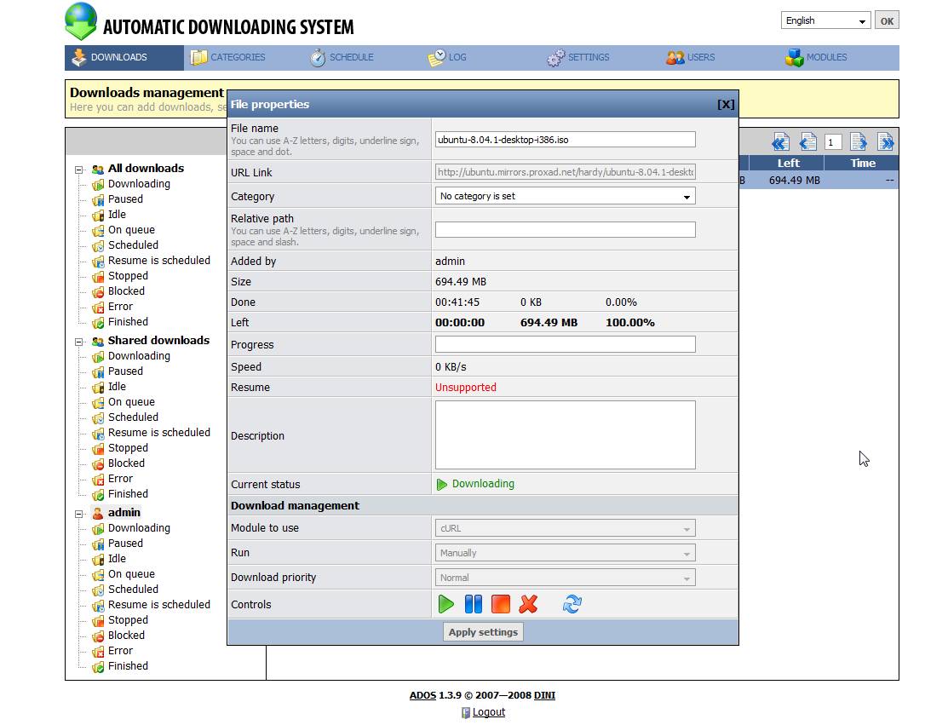This screenshot has width=948, height=725.
Task: Click the Apply settings button
Action: 483,632
